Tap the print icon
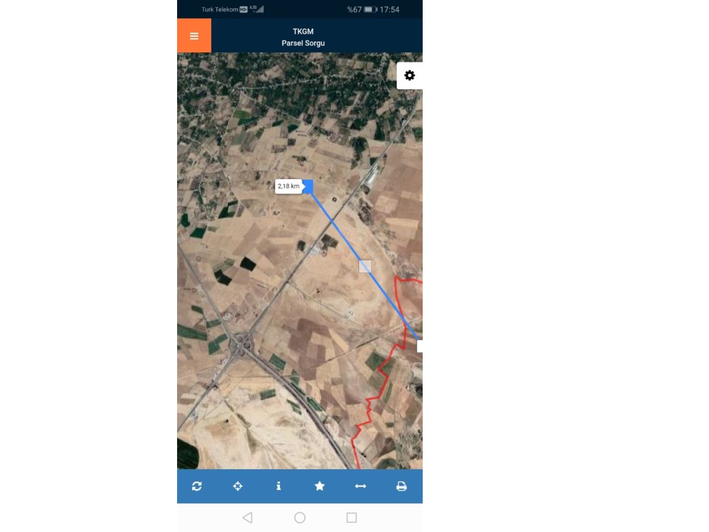This screenshot has height=532, width=709. [401, 486]
